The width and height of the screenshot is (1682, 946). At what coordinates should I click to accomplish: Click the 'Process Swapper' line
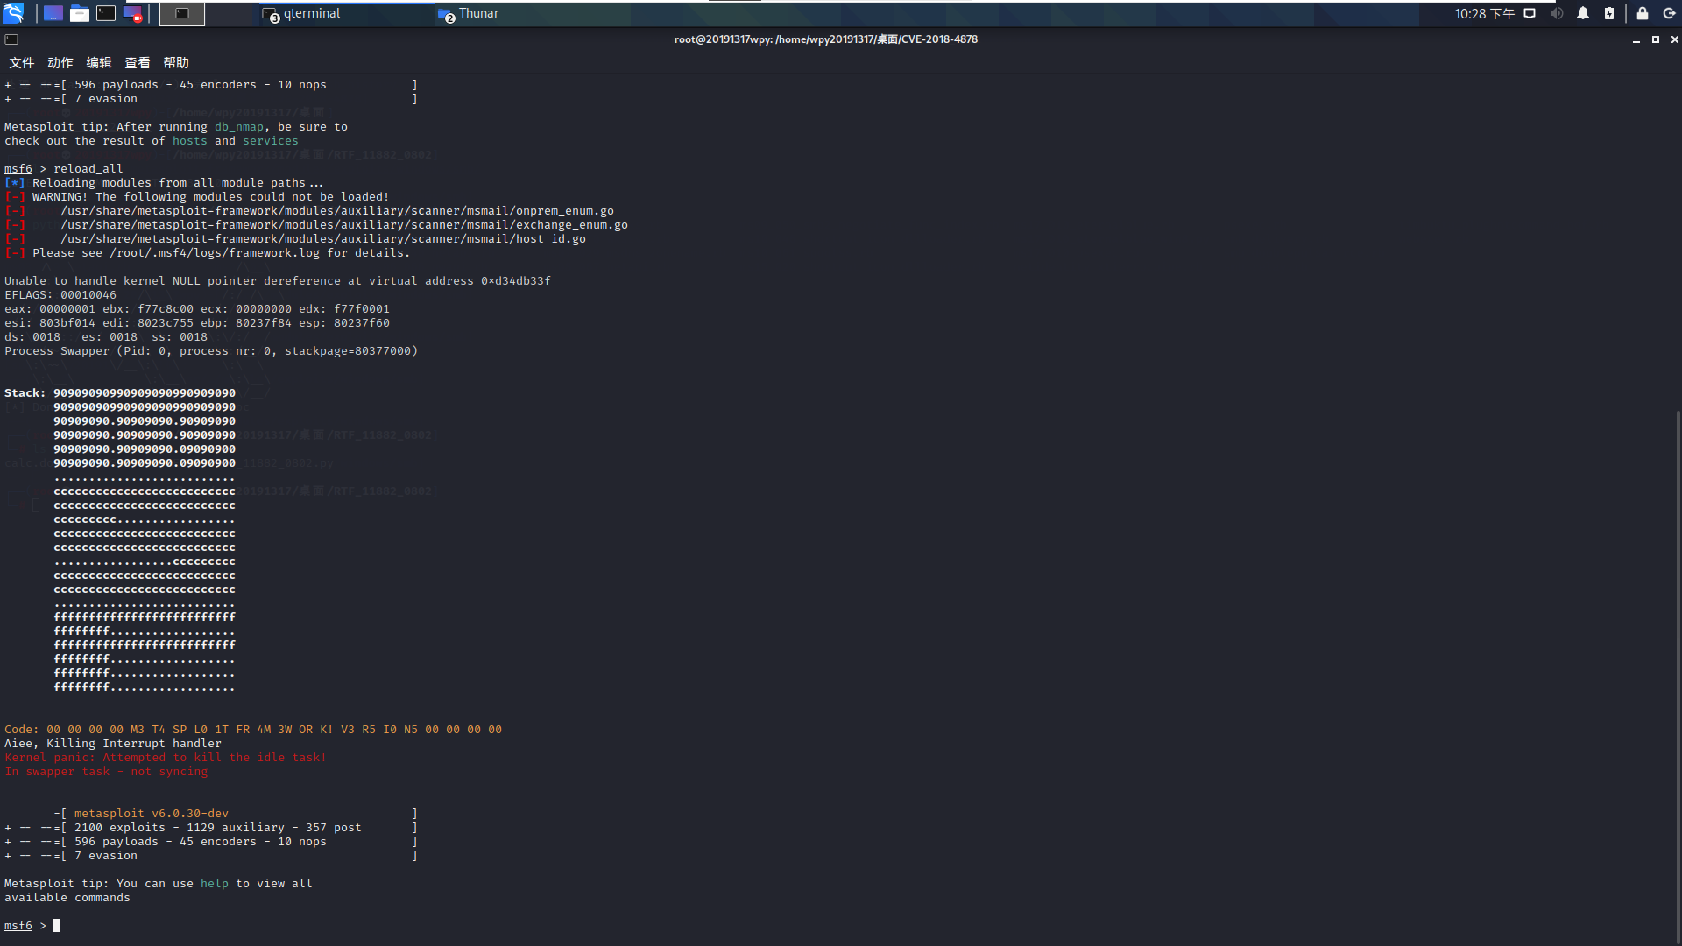pyautogui.click(x=211, y=351)
